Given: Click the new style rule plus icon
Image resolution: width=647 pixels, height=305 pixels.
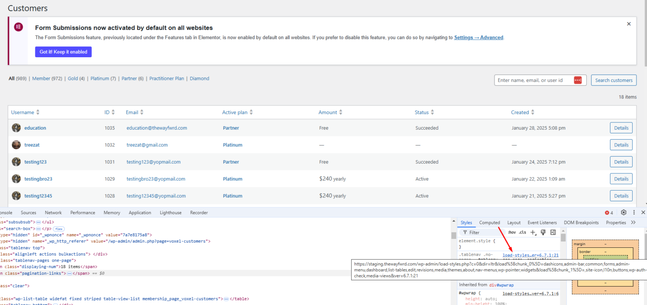Looking at the screenshot, I should point(533,232).
